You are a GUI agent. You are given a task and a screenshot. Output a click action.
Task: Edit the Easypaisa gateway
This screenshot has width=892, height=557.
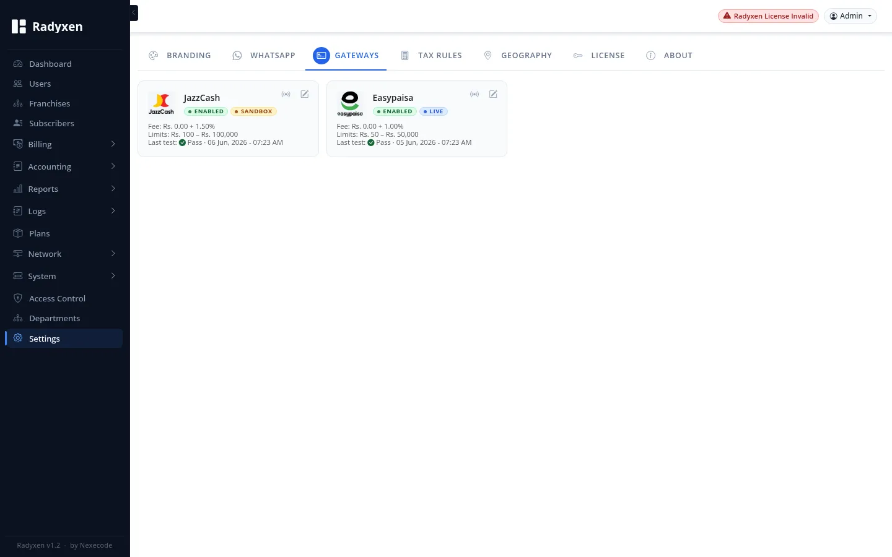pos(493,94)
